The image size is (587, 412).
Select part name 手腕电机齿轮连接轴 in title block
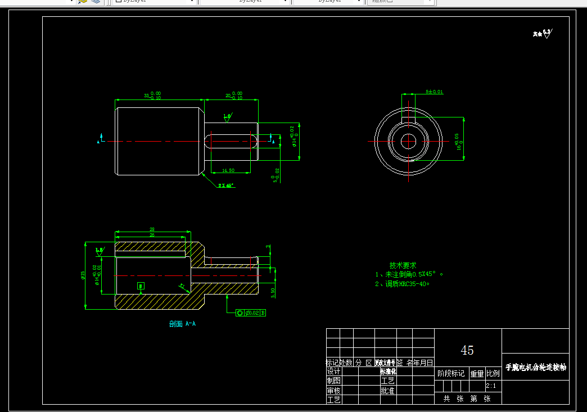(x=536, y=368)
